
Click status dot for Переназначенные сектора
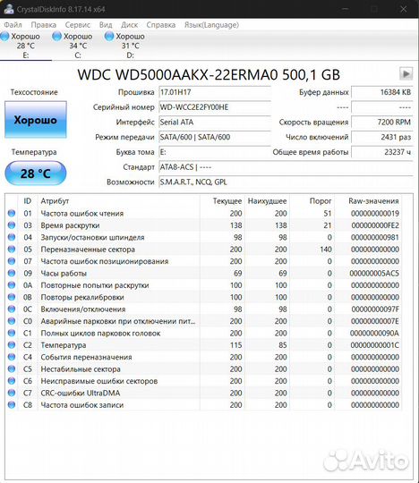(12, 250)
